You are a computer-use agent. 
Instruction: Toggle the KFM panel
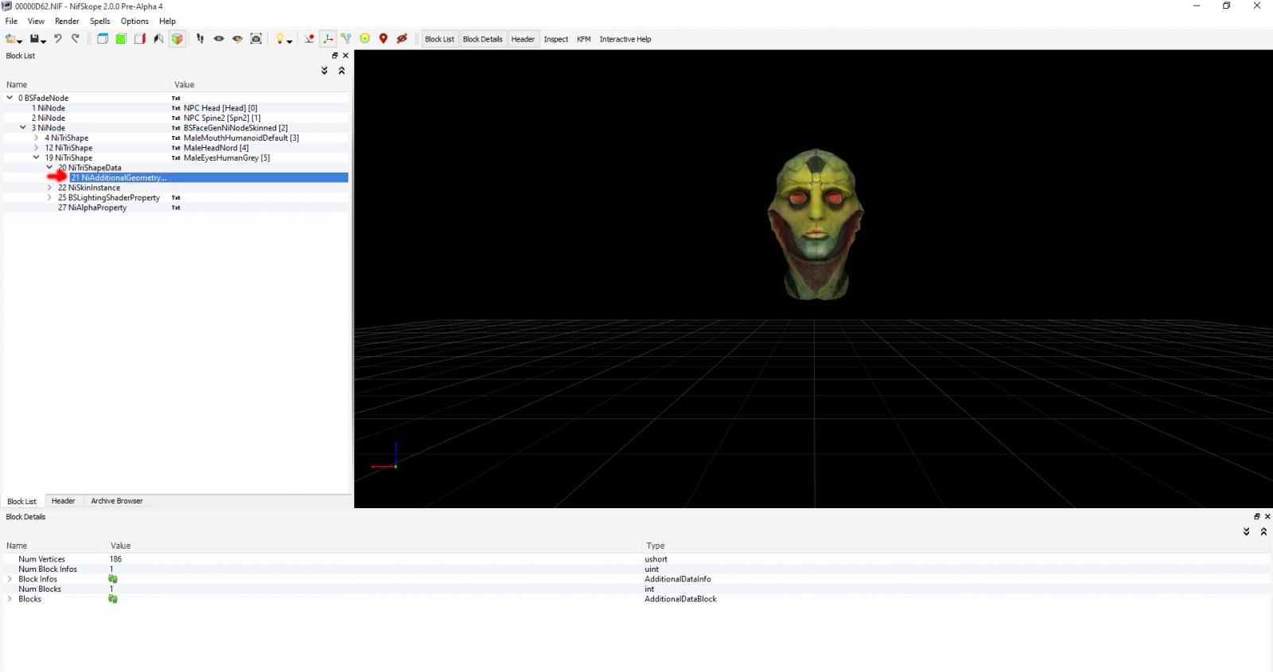584,39
